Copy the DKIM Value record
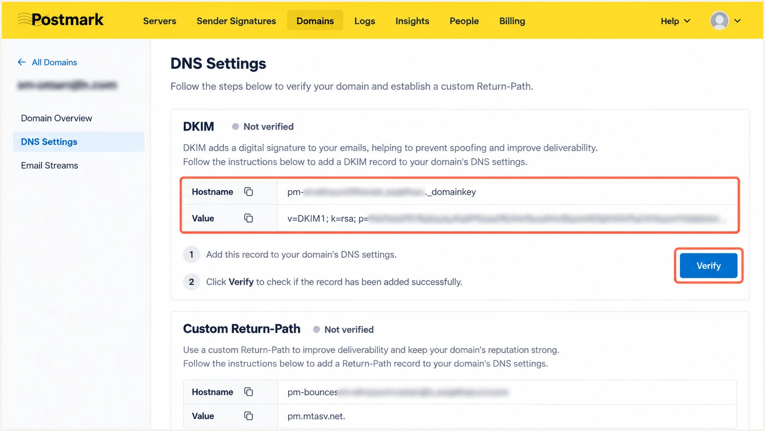 pos(248,218)
